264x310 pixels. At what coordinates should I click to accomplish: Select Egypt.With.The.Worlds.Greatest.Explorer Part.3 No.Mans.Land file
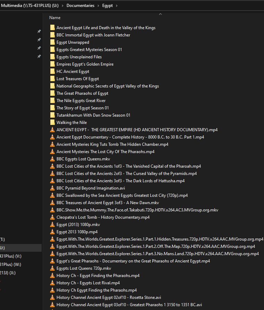coord(158,254)
